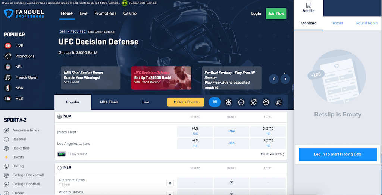Click the Atlanta Braves team name

[71, 192]
